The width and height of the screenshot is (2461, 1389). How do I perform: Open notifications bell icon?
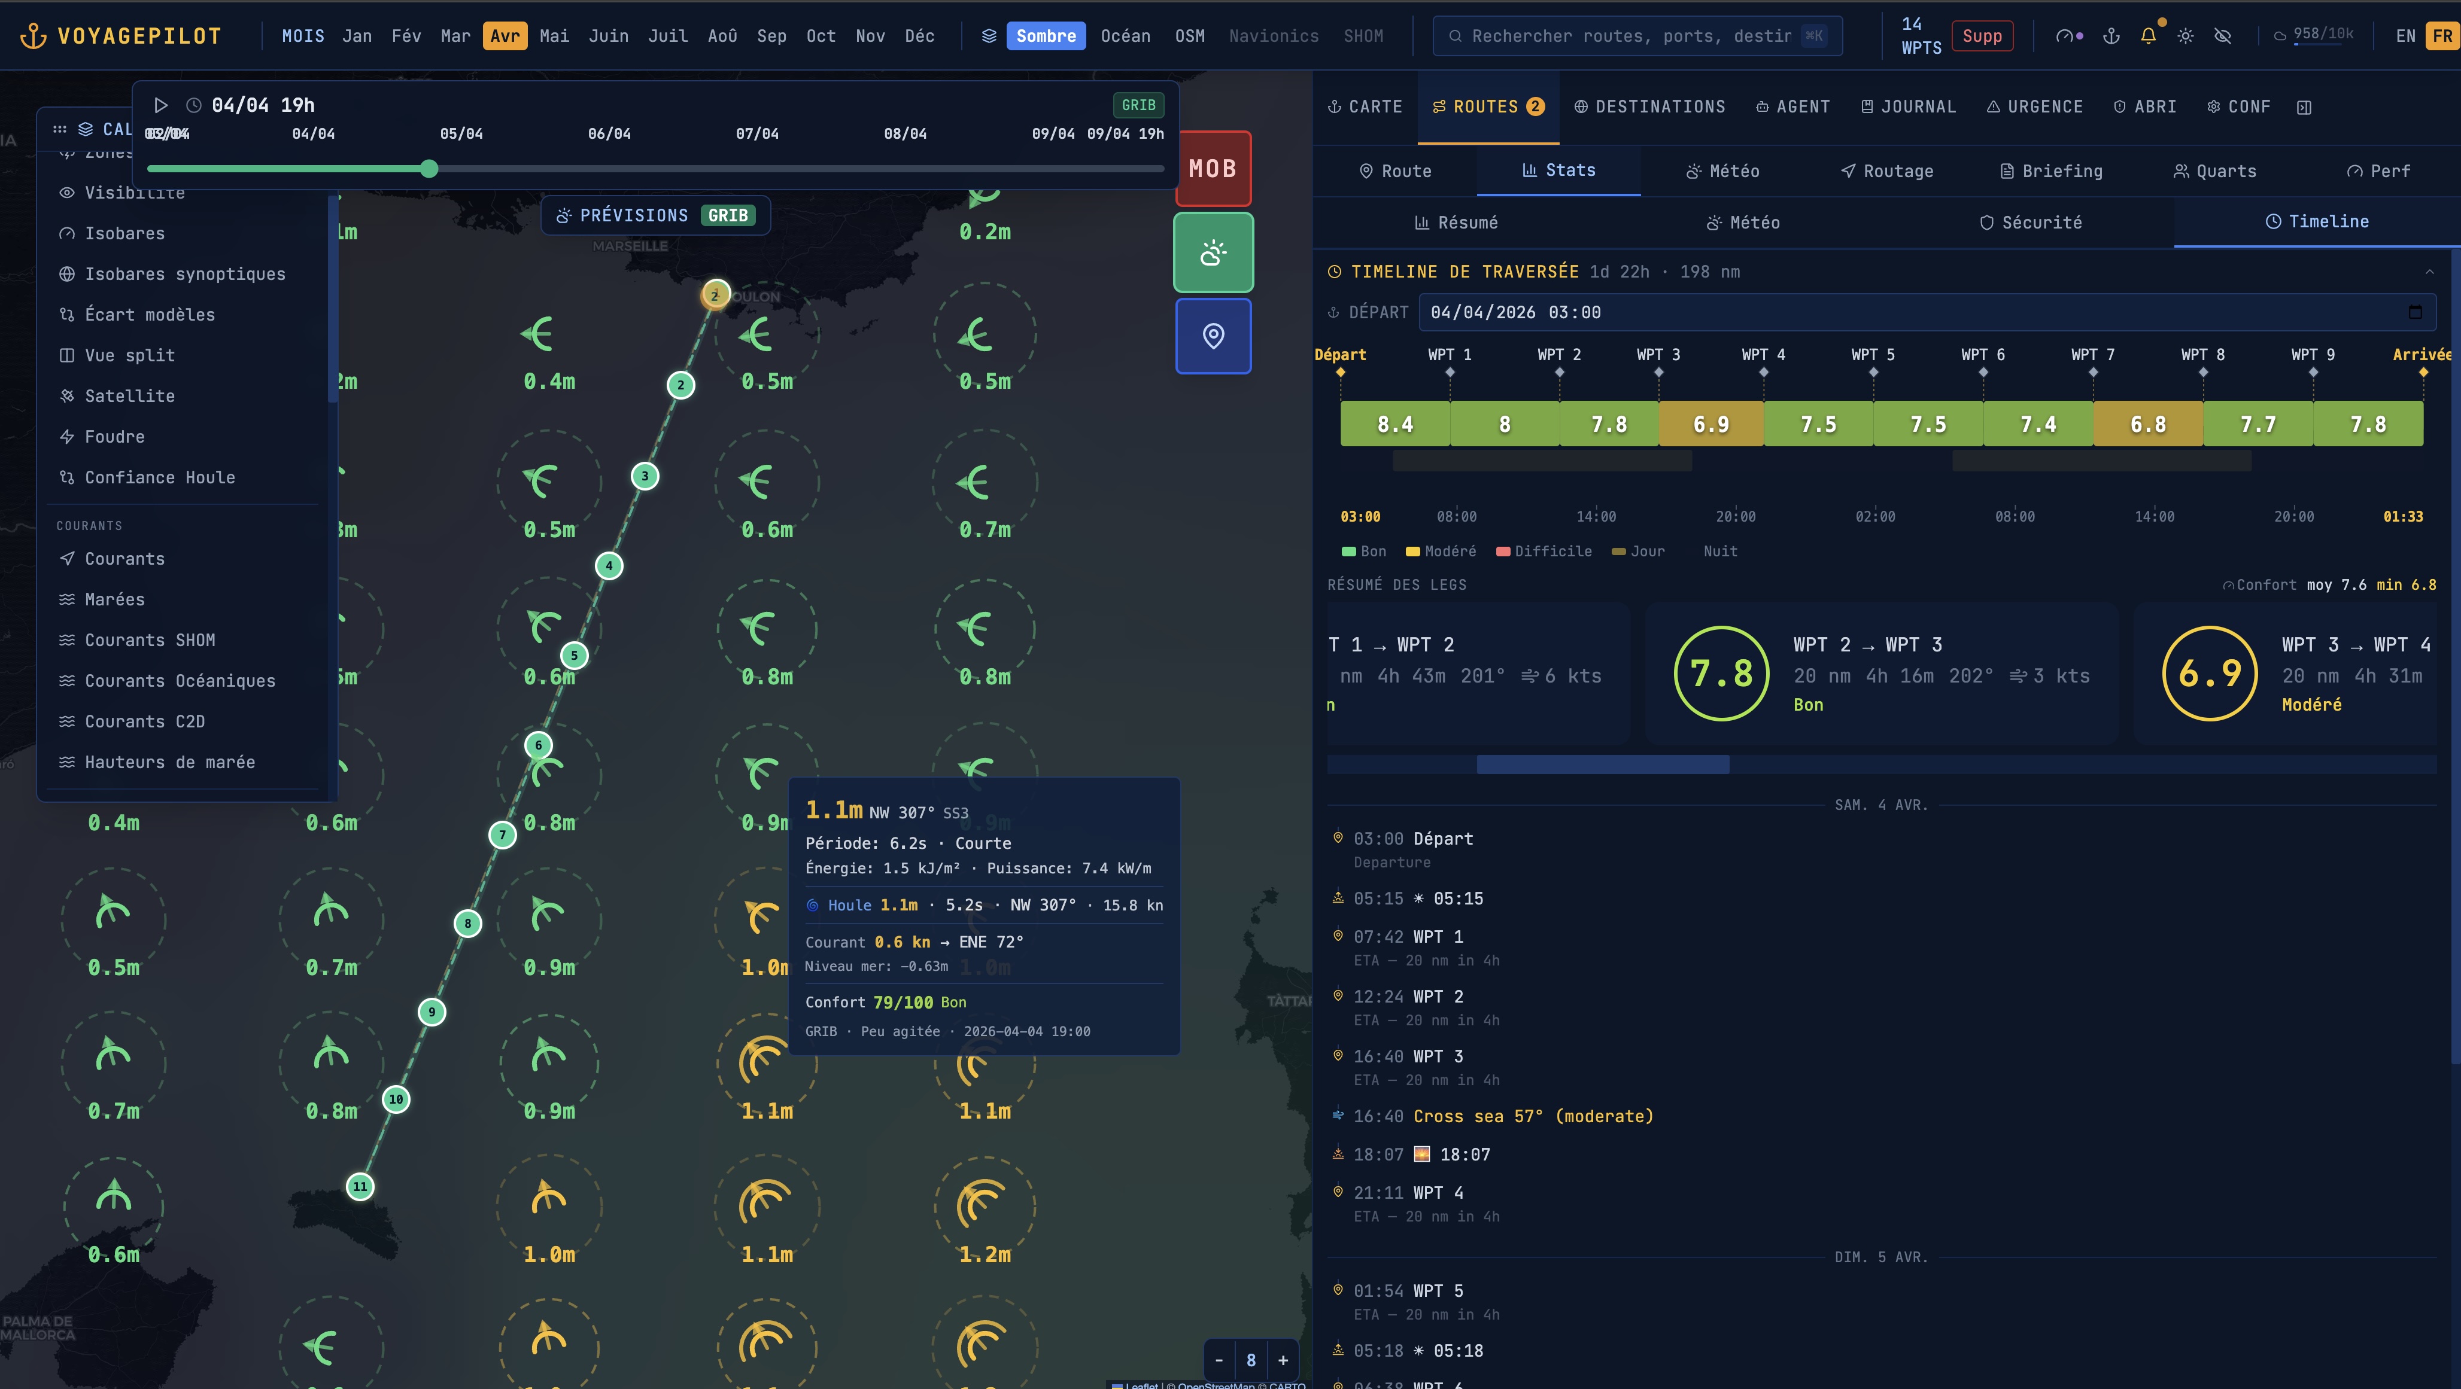2149,36
